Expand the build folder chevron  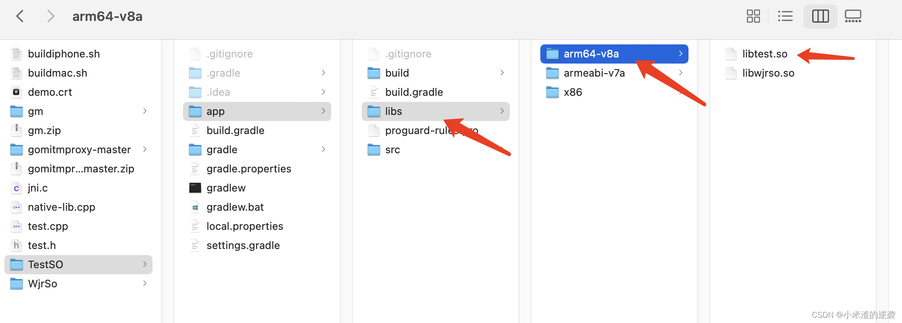click(502, 73)
